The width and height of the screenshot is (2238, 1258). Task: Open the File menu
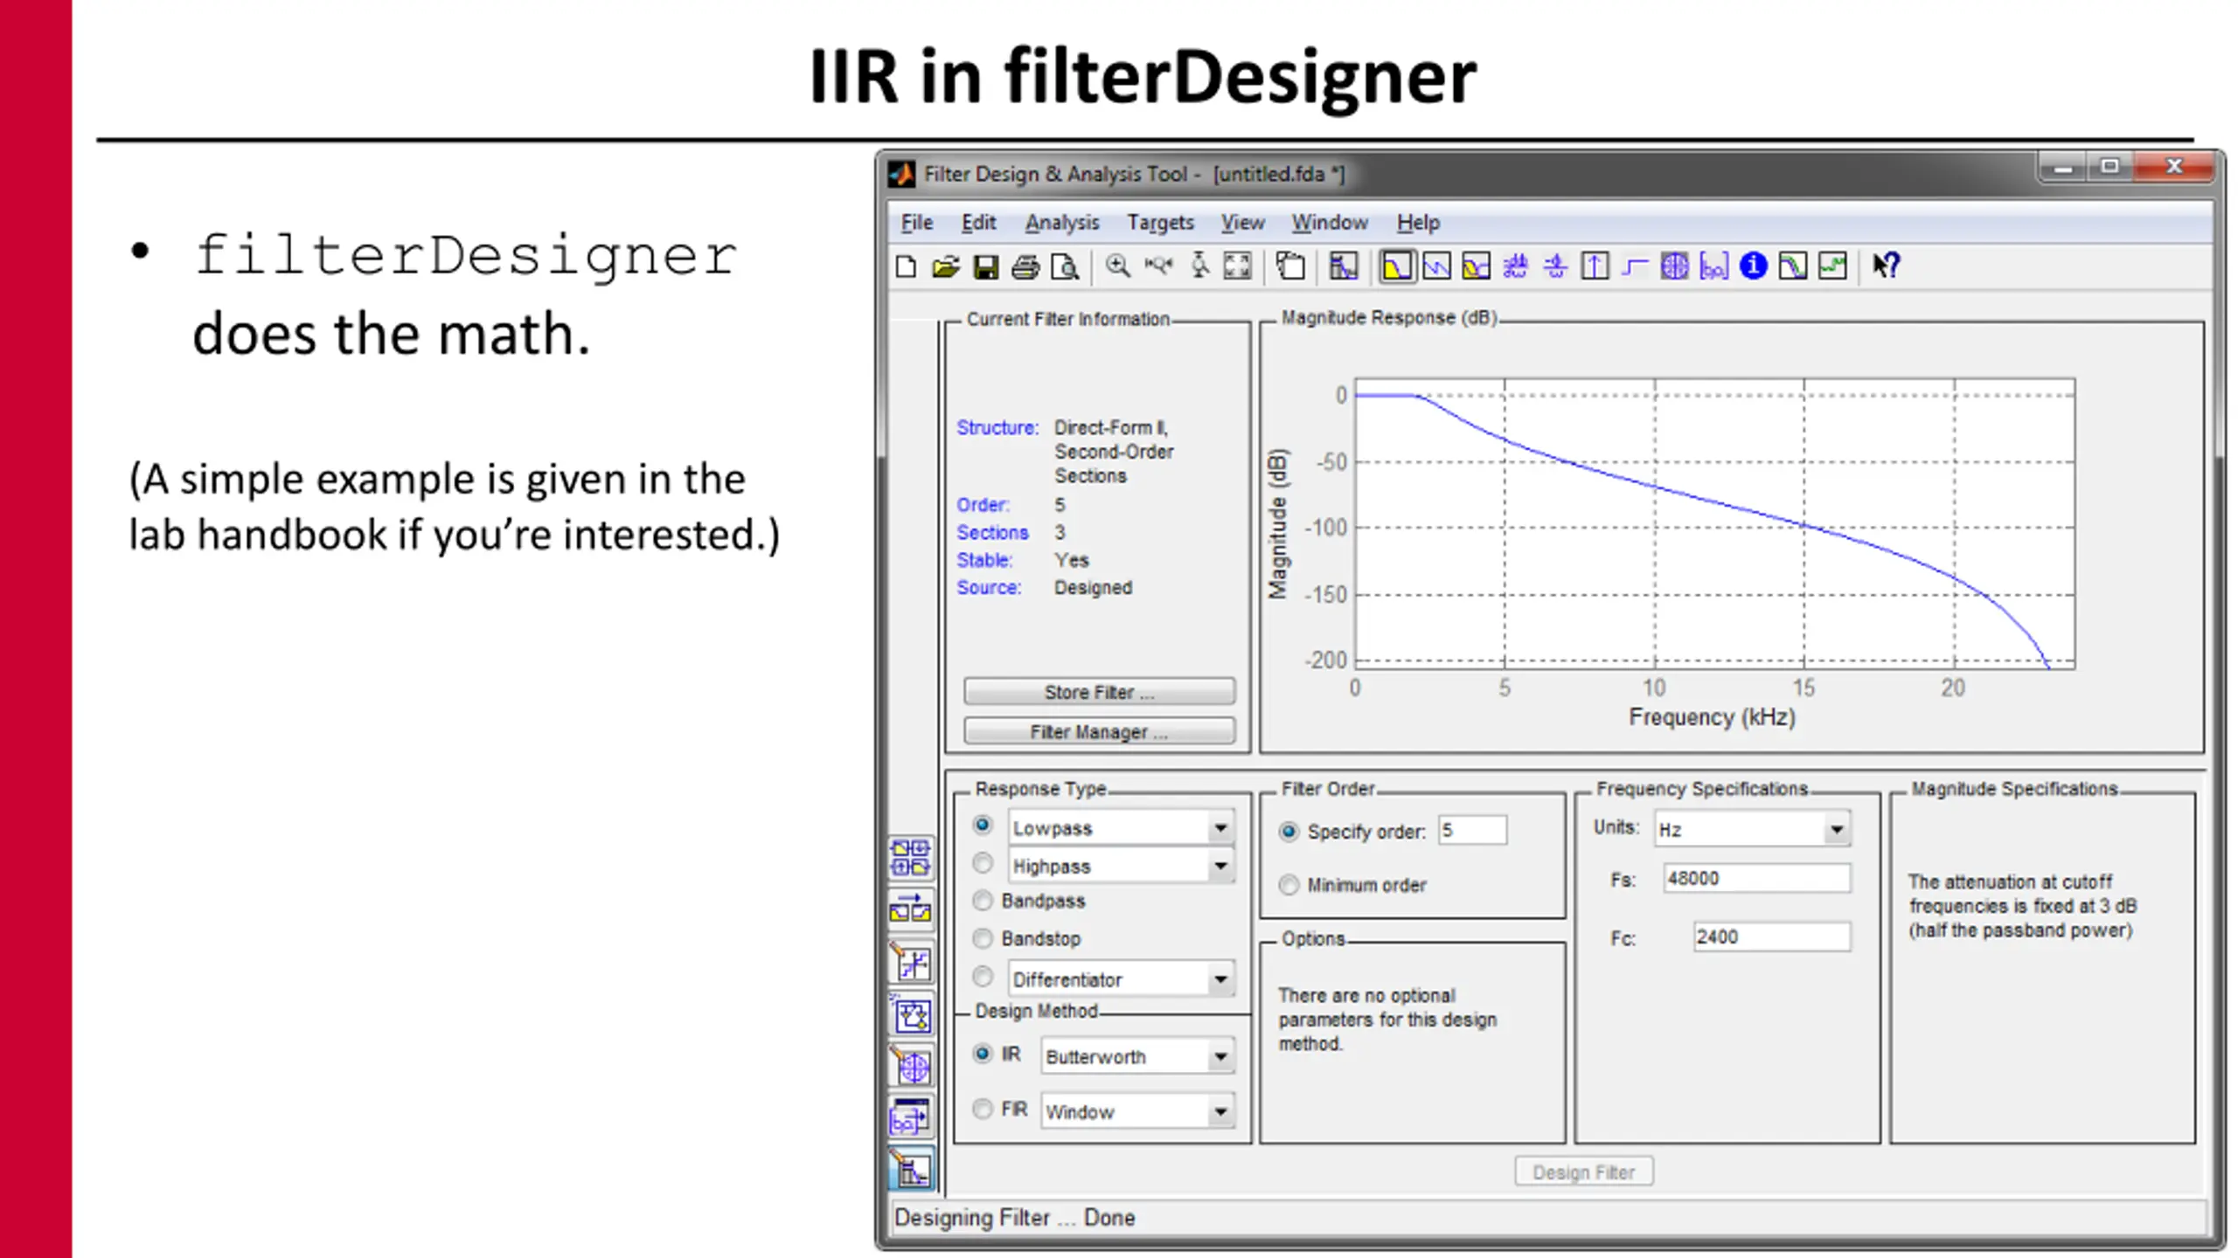[x=917, y=223]
